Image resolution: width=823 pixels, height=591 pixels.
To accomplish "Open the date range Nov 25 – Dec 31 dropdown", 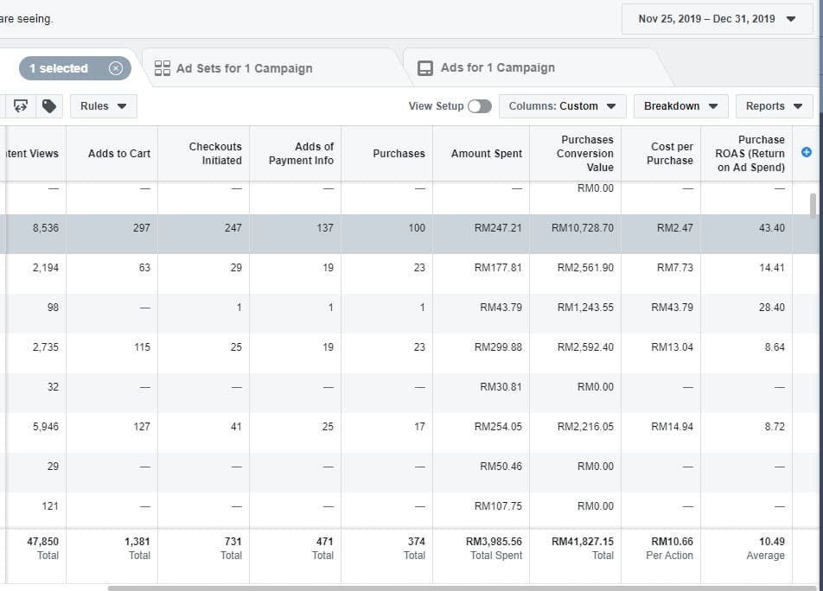I will [717, 19].
